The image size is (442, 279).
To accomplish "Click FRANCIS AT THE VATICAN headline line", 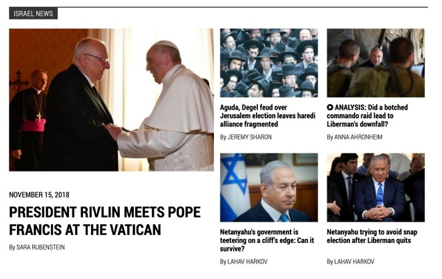I will click(x=85, y=230).
